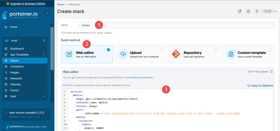Click the Host server icon
The height and width of the screenshot is (131, 280).
coord(6,96)
